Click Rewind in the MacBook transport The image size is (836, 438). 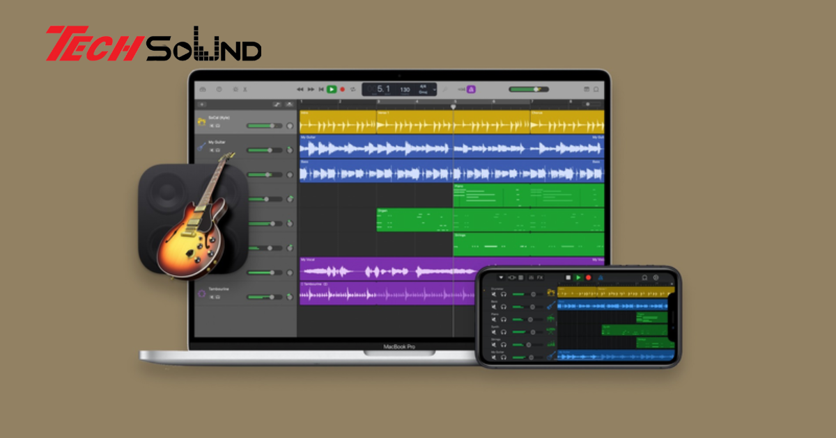(300, 90)
